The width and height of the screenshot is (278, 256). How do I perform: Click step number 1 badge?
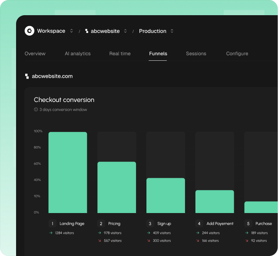(52, 223)
